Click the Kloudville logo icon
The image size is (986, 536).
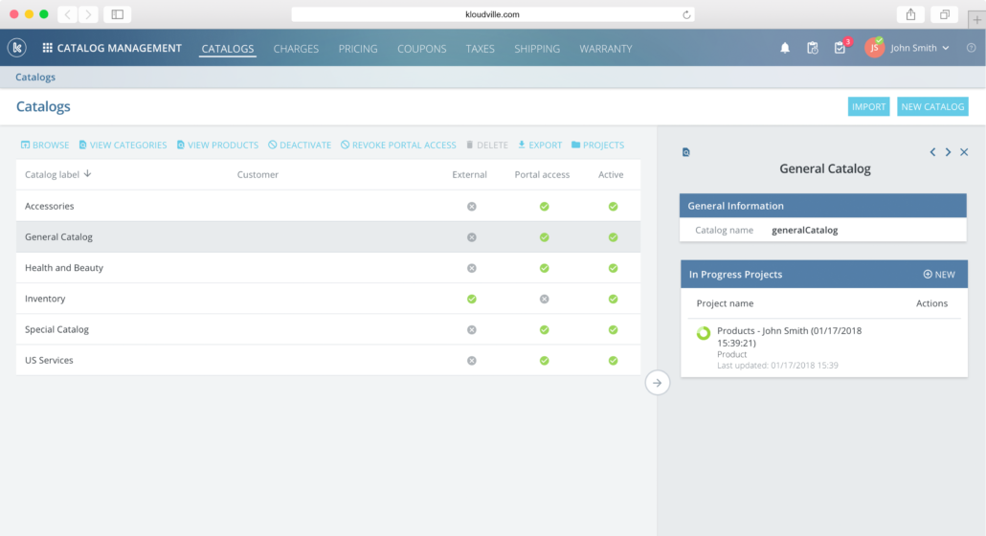[x=17, y=48]
